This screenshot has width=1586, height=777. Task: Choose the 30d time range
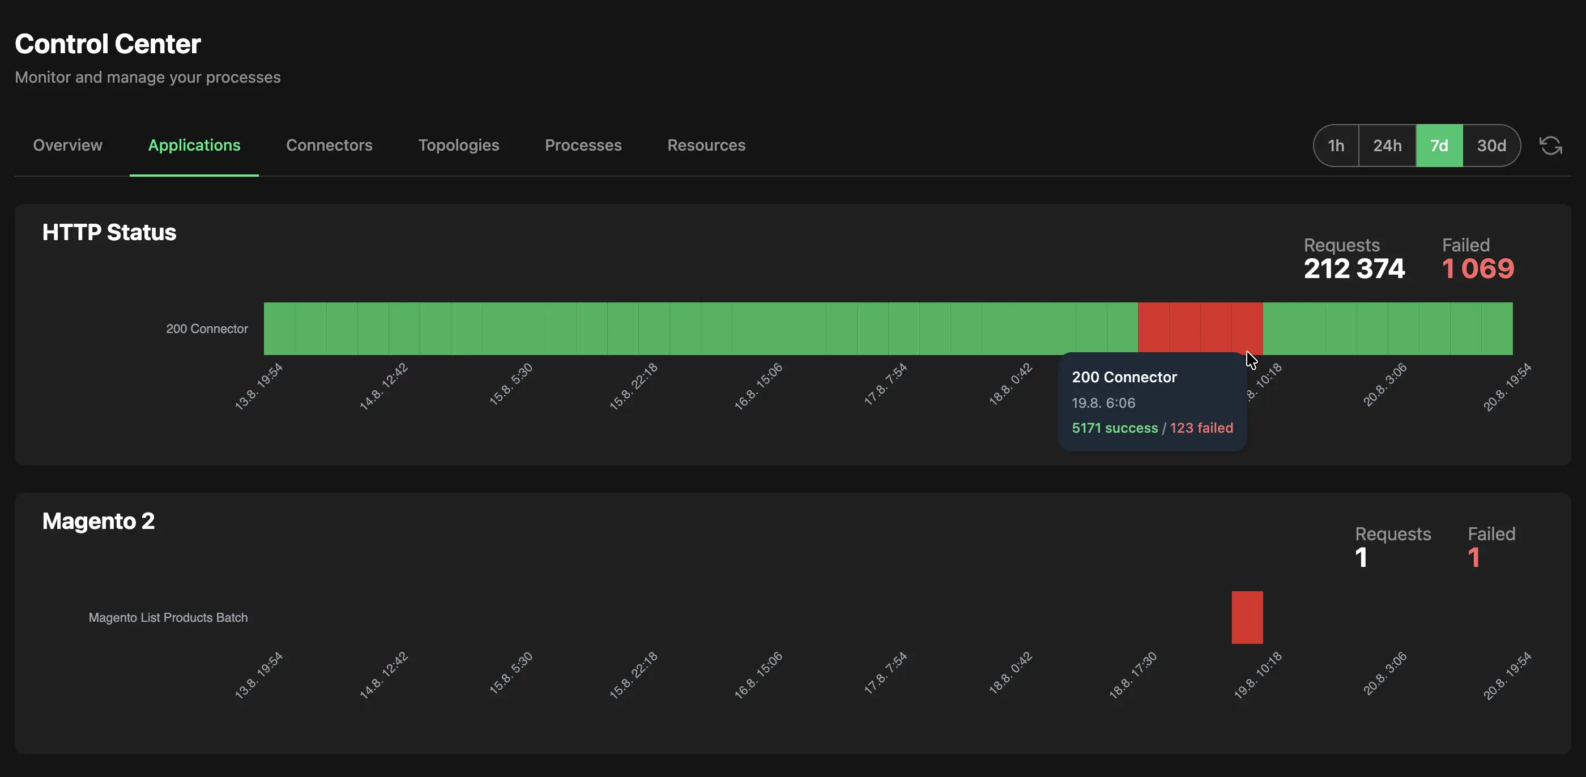pyautogui.click(x=1491, y=146)
